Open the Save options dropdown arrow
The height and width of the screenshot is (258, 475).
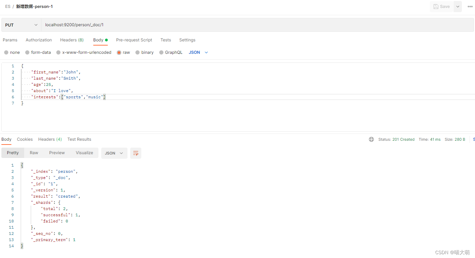pyautogui.click(x=458, y=7)
